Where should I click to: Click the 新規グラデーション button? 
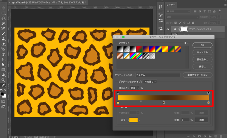[197, 75]
